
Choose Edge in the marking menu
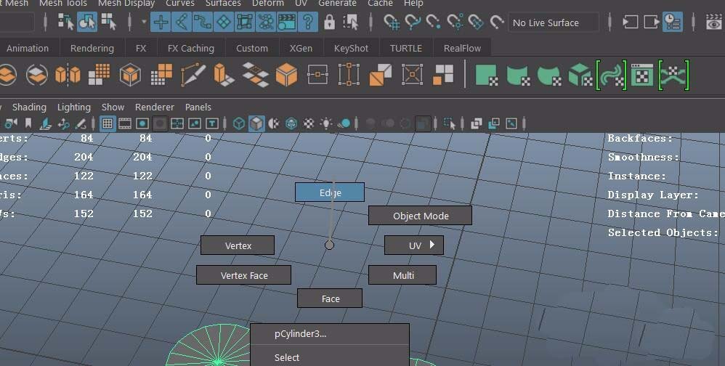[330, 192]
